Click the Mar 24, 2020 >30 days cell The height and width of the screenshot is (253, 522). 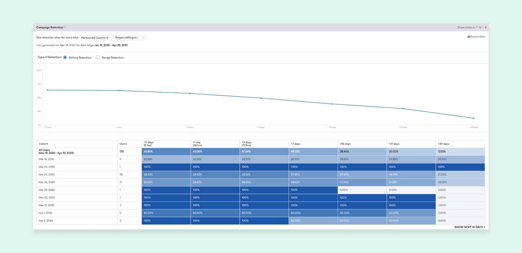click(x=460, y=167)
